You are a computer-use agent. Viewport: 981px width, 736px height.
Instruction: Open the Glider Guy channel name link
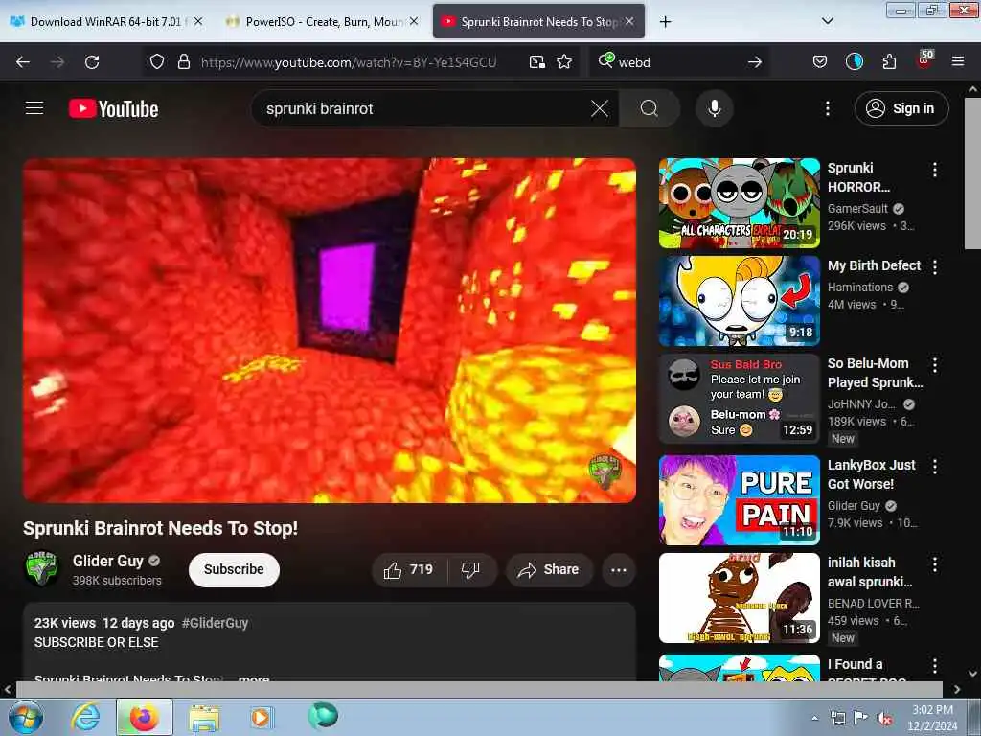click(x=107, y=561)
